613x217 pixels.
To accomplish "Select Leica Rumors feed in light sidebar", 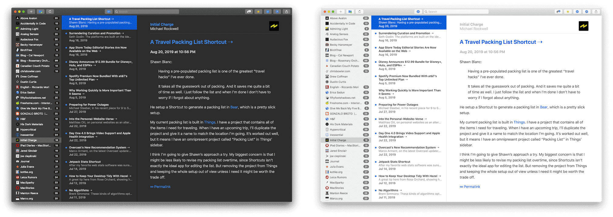I will tap(346, 177).
